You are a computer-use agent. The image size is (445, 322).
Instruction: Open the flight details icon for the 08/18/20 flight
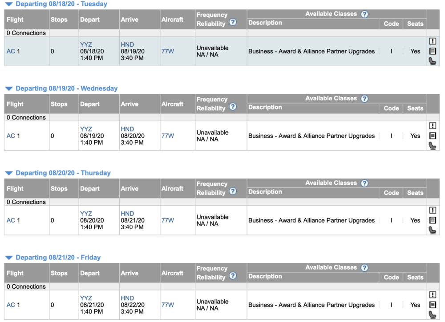[433, 51]
